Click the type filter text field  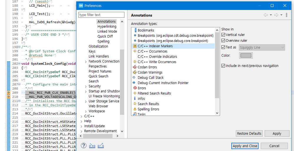101,15
